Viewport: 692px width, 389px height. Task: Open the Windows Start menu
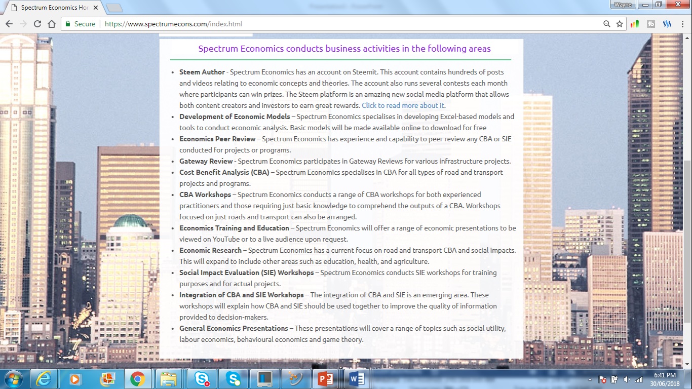click(12, 379)
